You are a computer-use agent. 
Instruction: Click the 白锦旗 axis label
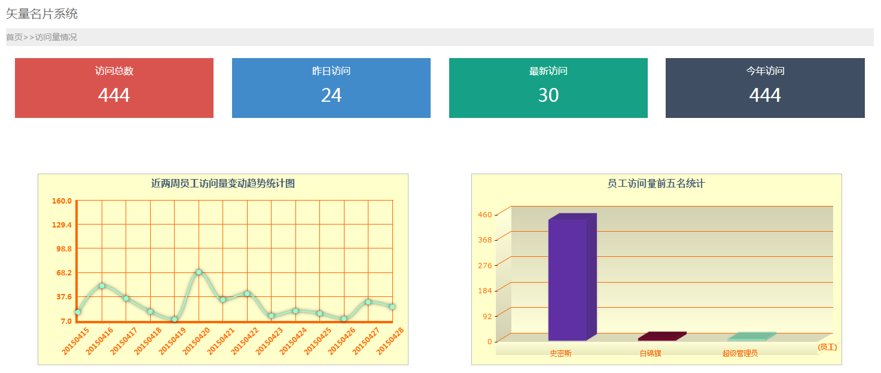pos(651,353)
